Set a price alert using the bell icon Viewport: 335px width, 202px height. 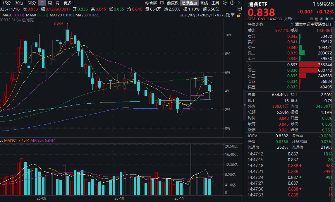327,19
